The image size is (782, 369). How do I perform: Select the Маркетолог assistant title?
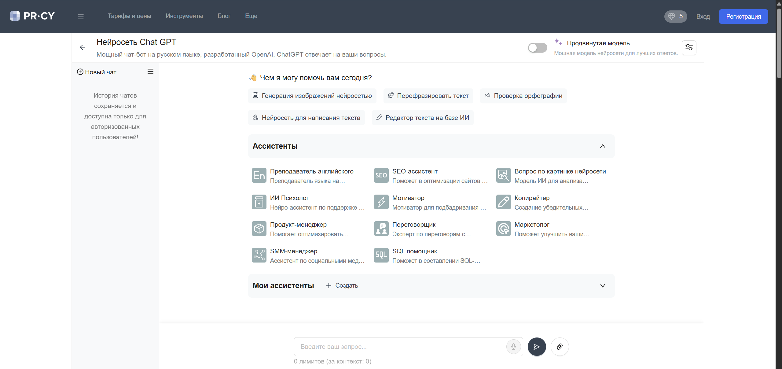coord(532,225)
